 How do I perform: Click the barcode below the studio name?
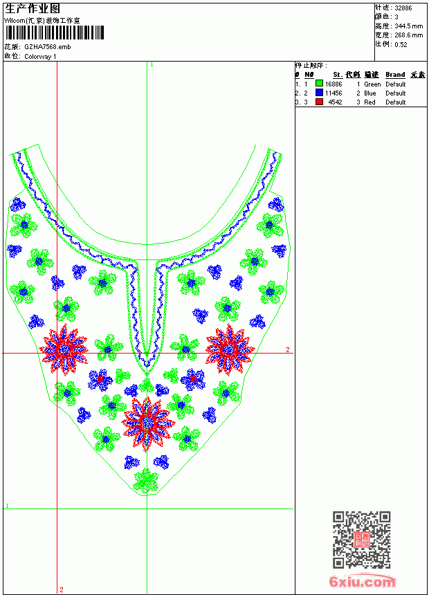pos(54,33)
